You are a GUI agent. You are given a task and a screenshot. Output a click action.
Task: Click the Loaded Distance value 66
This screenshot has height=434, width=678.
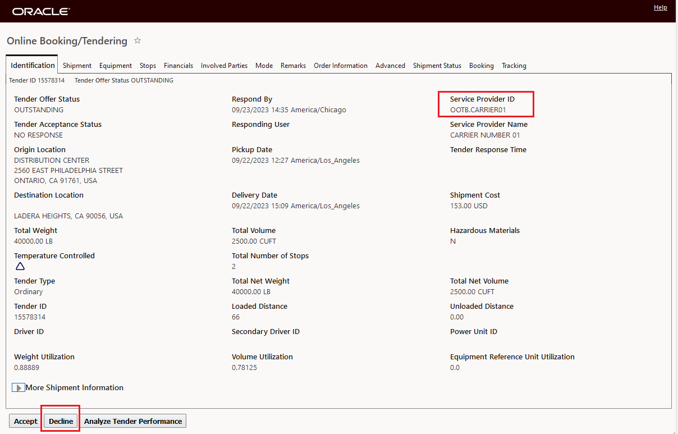tap(236, 317)
